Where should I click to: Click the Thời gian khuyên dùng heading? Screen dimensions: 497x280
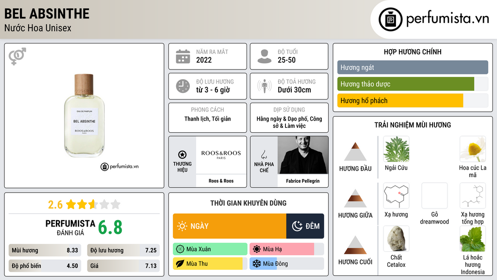248,203
